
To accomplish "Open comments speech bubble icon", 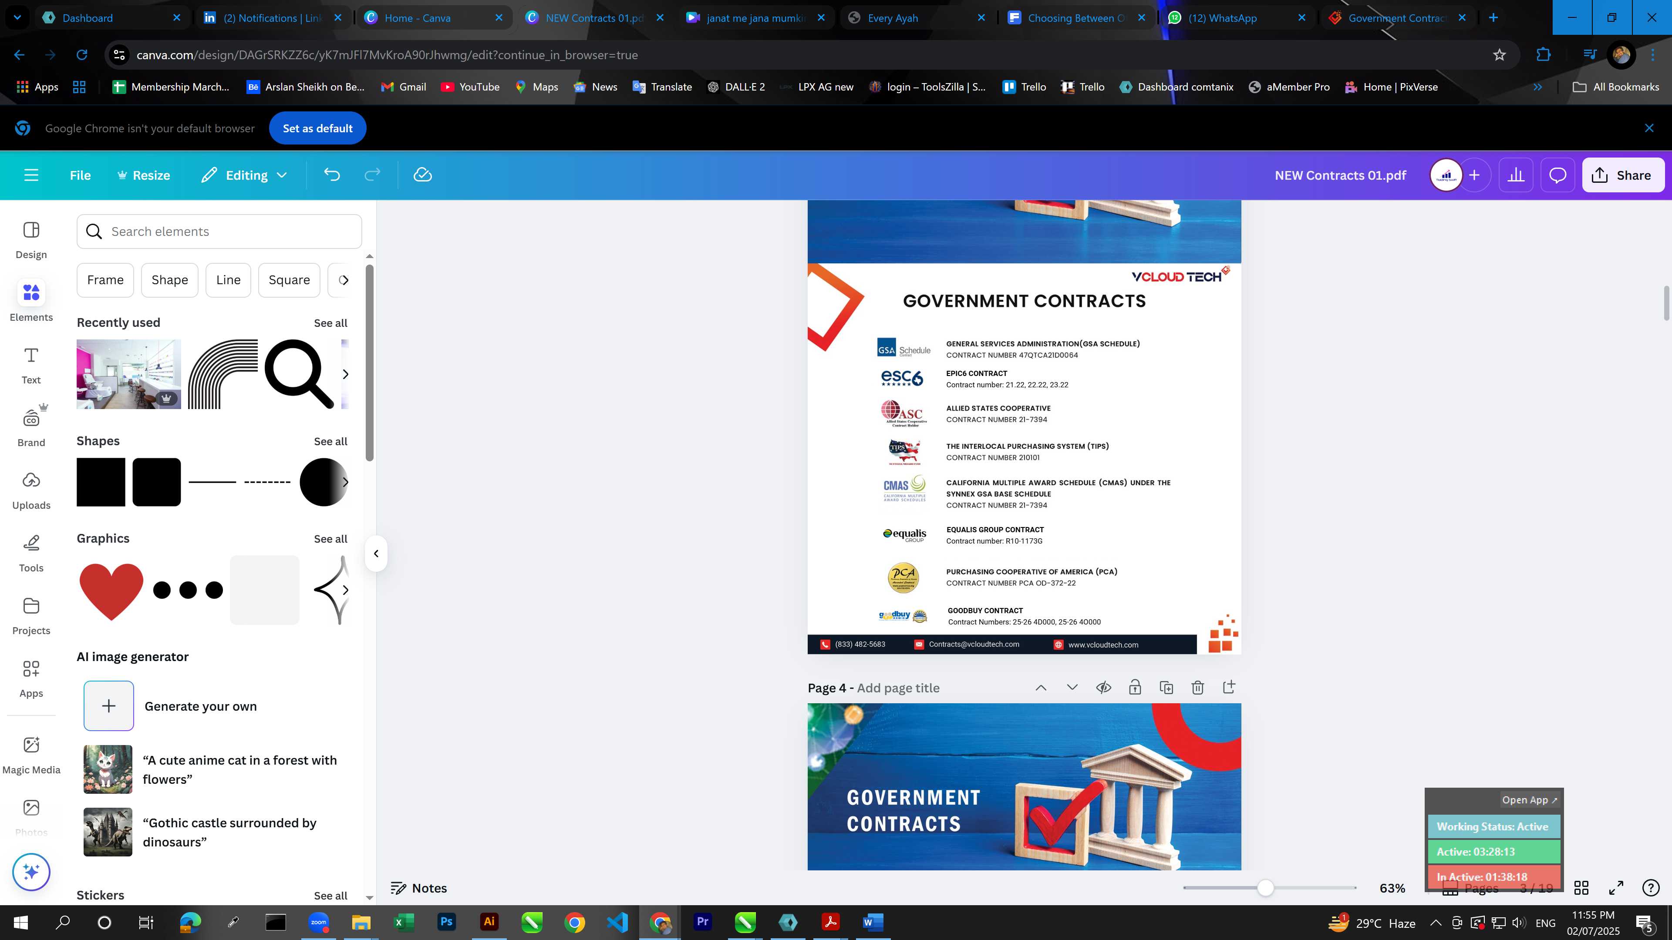I will click(1558, 175).
